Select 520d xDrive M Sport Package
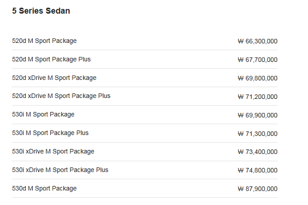The image size is (308, 205). pos(54,78)
